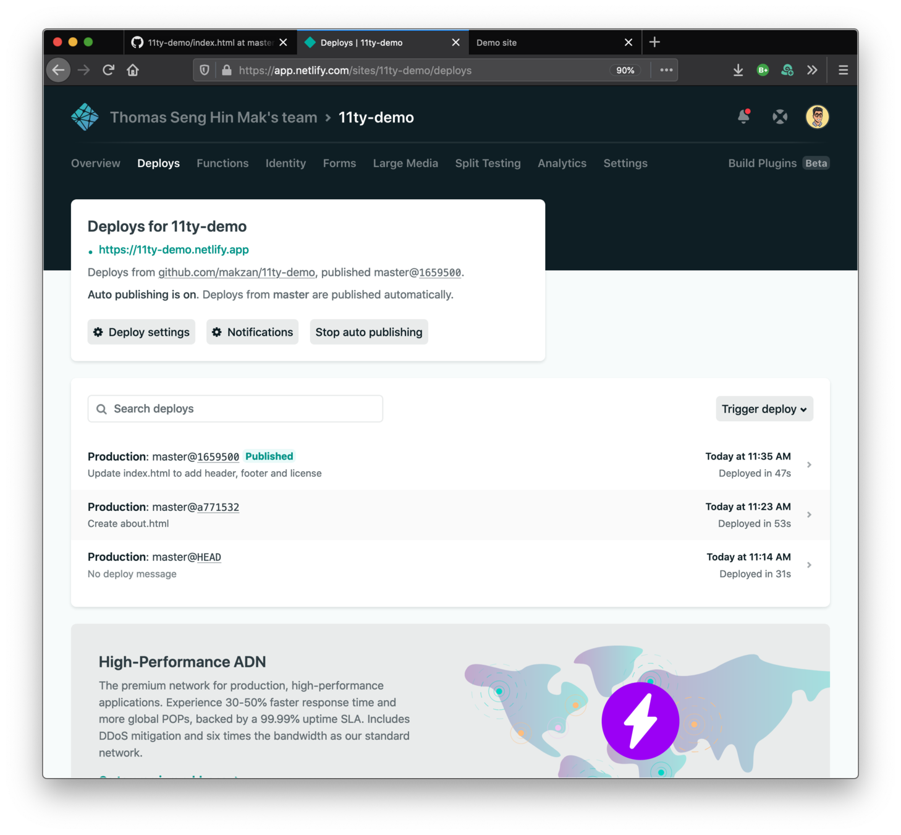
Task: Click commit a771532 link in deploy list
Action: pos(218,507)
